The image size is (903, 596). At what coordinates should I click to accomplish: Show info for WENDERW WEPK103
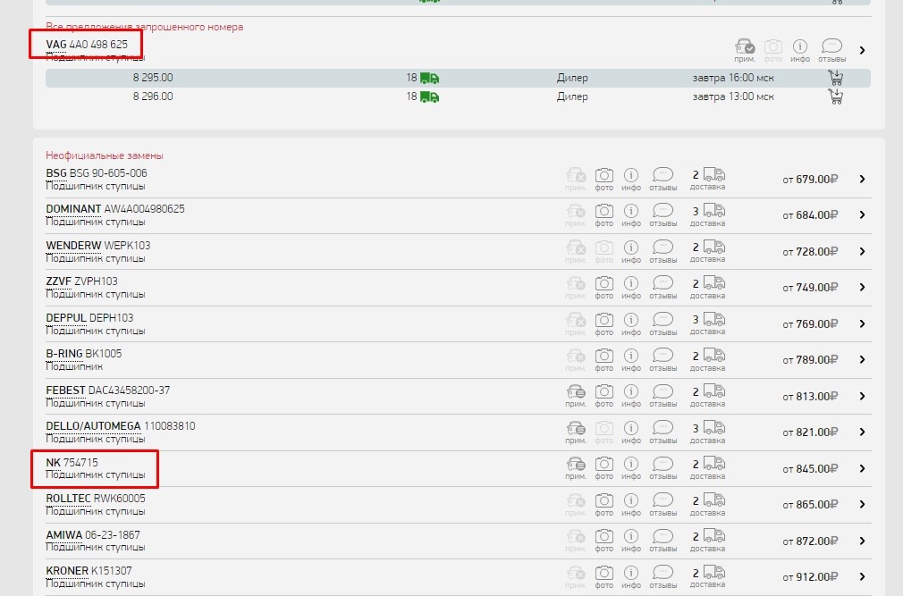(x=631, y=252)
